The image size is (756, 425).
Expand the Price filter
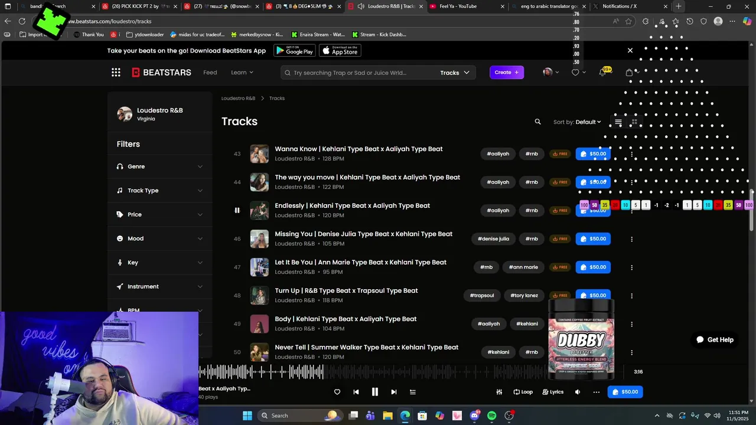coord(160,215)
